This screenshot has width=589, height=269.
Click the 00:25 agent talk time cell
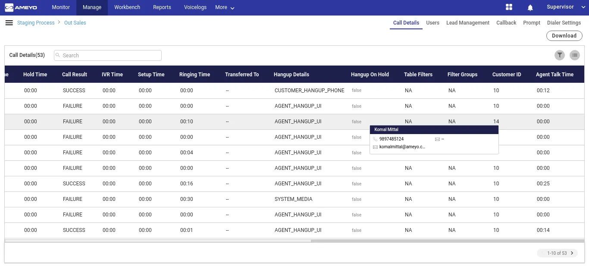click(543, 184)
